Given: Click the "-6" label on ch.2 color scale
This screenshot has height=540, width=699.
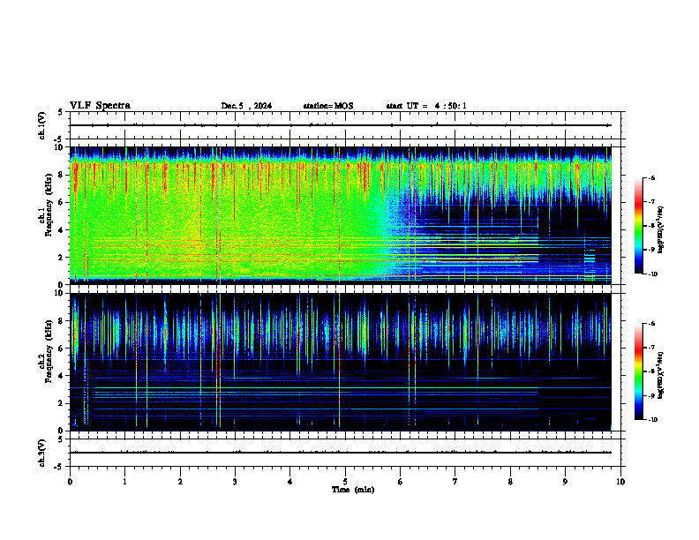Looking at the screenshot, I should [651, 324].
